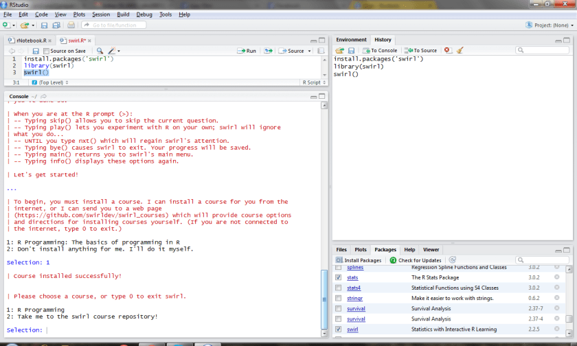Viewport: 577px width, 346px height.
Task: Open the Debug menu
Action: click(x=144, y=14)
